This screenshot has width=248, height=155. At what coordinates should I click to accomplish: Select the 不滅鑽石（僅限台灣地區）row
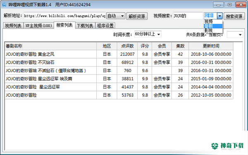119,71
